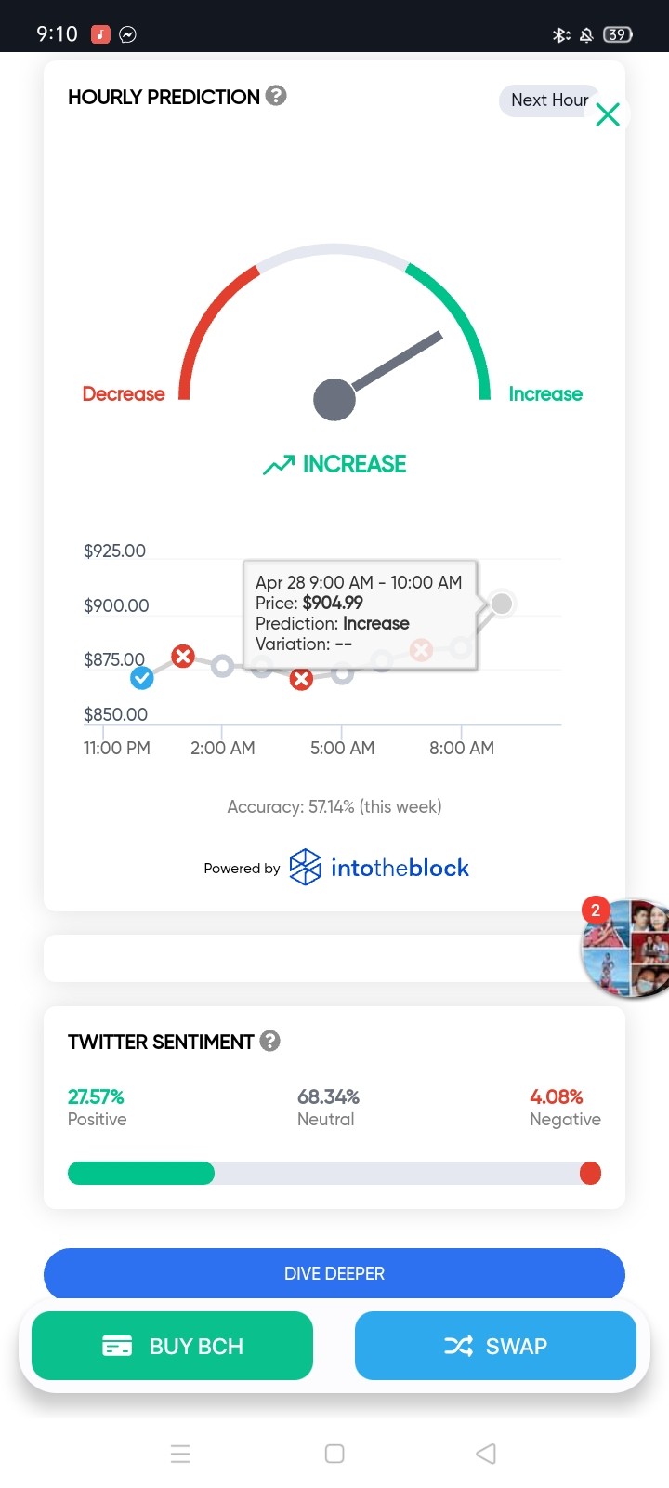Click the gauge needle hub
The image size is (669, 1488).
[x=334, y=400]
